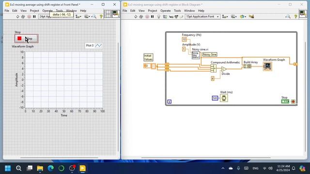The width and height of the screenshot is (310, 174).
Task: Click Run arrow in Block Diagram toolbar
Action: pyautogui.click(x=136, y=17)
